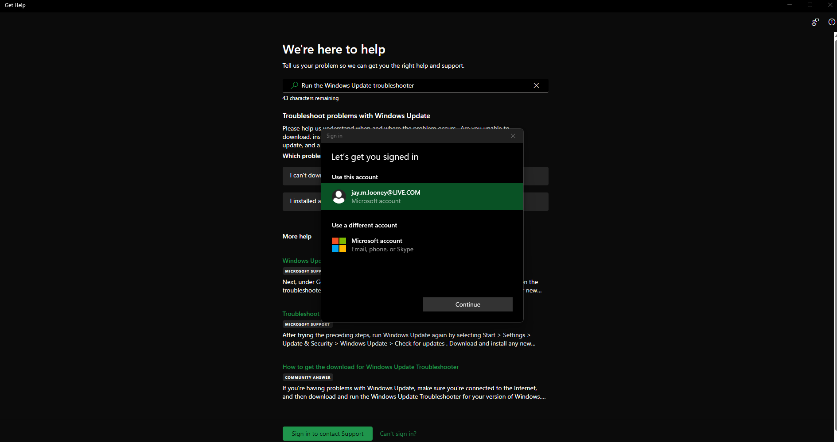Click the 'Troubleshoot problems with Windows Update' heading
The height and width of the screenshot is (442, 837).
pyautogui.click(x=356, y=115)
